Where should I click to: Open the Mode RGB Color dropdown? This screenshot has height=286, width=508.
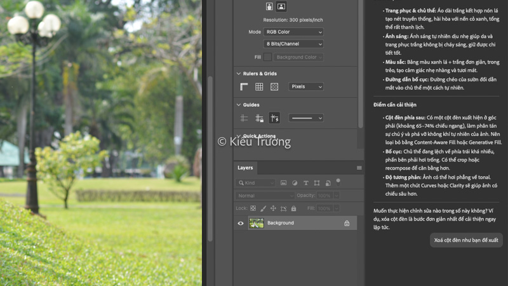click(x=293, y=32)
